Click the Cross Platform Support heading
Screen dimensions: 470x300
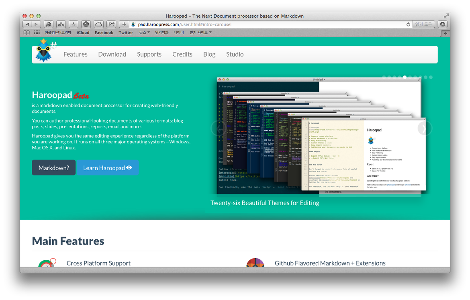(98, 263)
